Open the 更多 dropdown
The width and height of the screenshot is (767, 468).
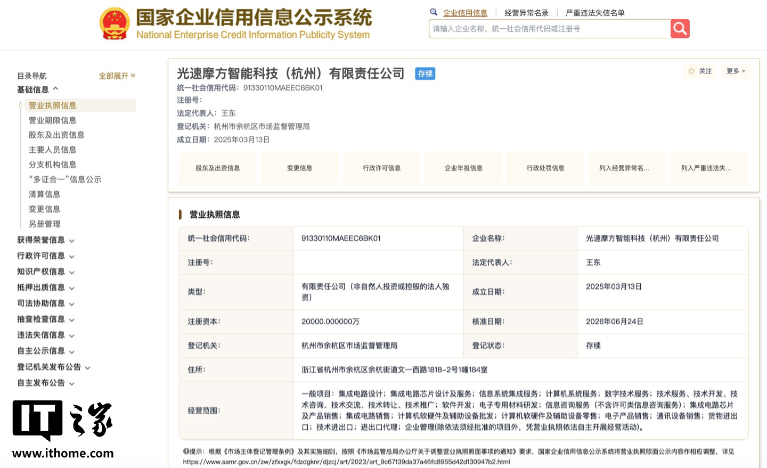coord(736,71)
